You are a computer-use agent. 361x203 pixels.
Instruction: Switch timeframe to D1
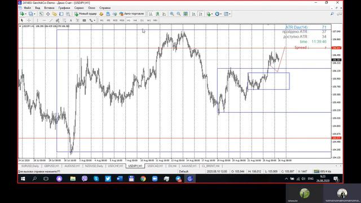142,20
